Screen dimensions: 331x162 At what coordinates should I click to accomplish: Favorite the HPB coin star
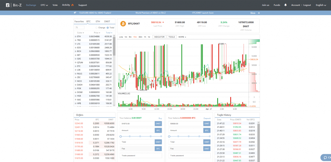tap(75, 104)
